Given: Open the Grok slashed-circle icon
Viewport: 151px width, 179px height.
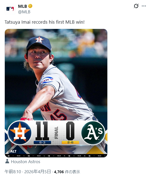Looking at the screenshot, I should coord(136,6).
